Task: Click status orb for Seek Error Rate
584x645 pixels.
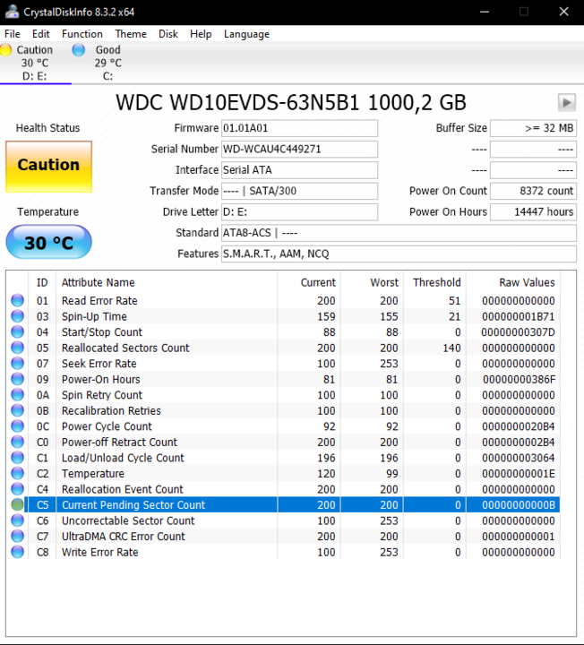Action: click(x=17, y=363)
